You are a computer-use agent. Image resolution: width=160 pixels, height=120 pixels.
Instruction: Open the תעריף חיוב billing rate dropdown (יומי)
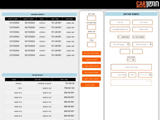point(131,60)
